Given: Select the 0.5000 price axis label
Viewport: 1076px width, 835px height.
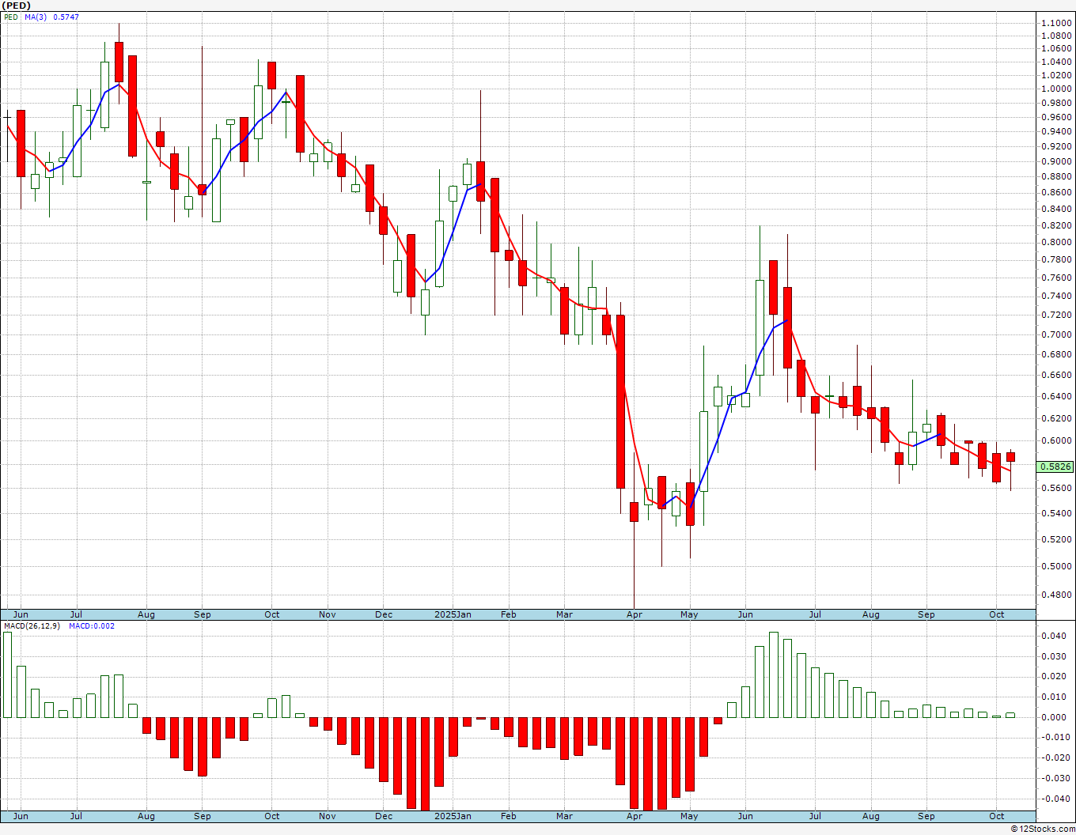Looking at the screenshot, I should [x=1057, y=566].
